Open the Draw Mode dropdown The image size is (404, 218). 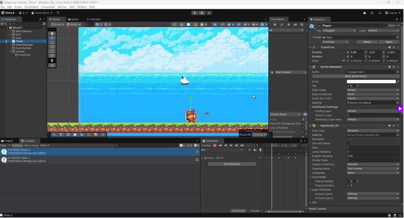(373, 90)
